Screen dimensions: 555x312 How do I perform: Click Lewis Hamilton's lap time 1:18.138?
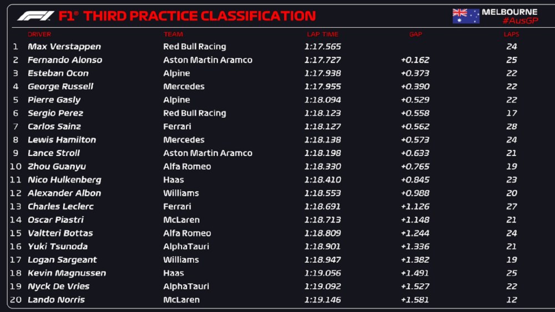click(322, 140)
